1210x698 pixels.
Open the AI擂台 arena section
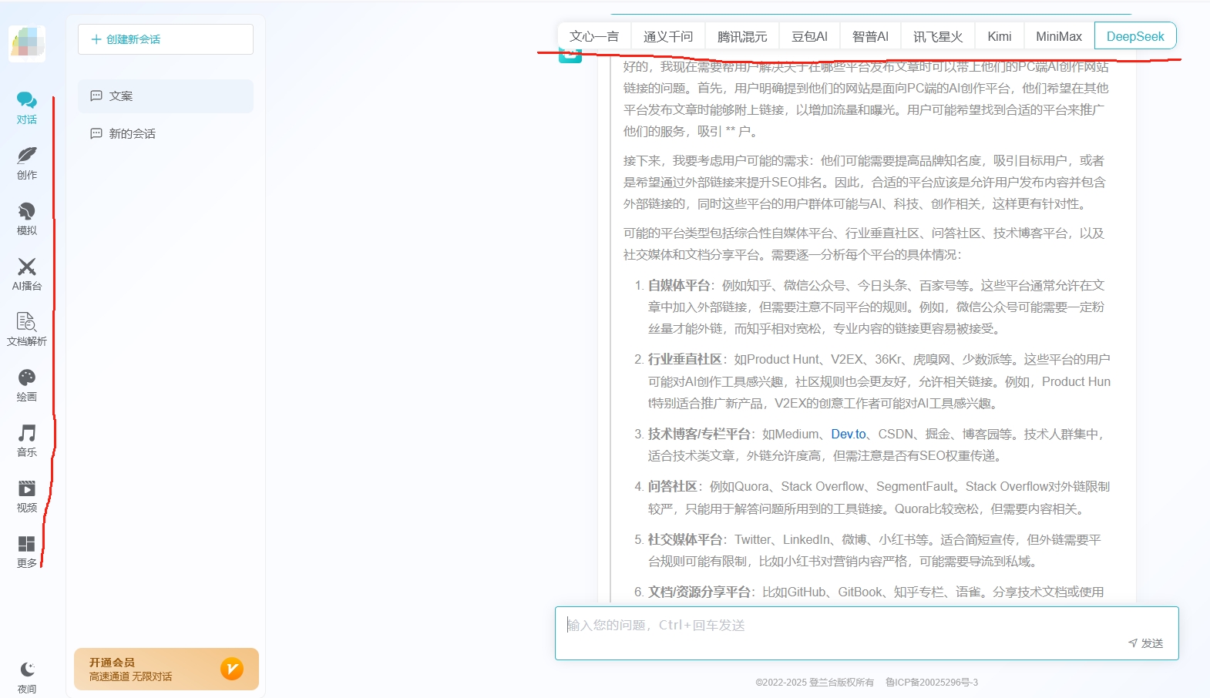pos(27,274)
